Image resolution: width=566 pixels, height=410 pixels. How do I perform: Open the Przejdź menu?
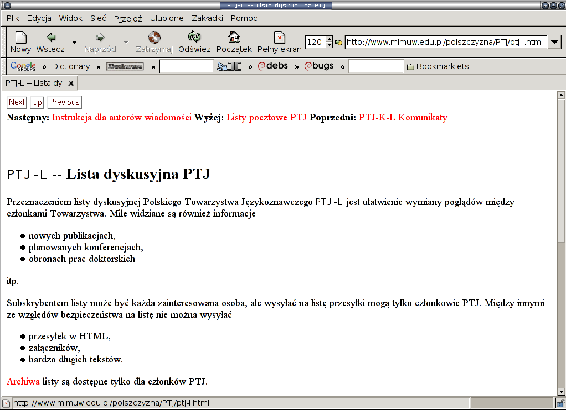tap(128, 18)
